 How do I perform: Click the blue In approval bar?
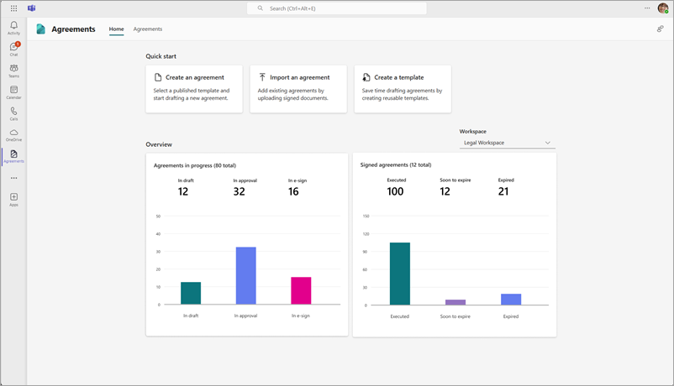(x=245, y=275)
